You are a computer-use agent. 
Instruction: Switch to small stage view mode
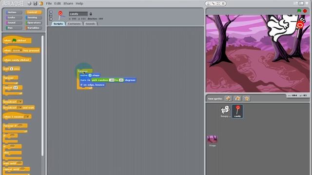click(x=296, y=3)
